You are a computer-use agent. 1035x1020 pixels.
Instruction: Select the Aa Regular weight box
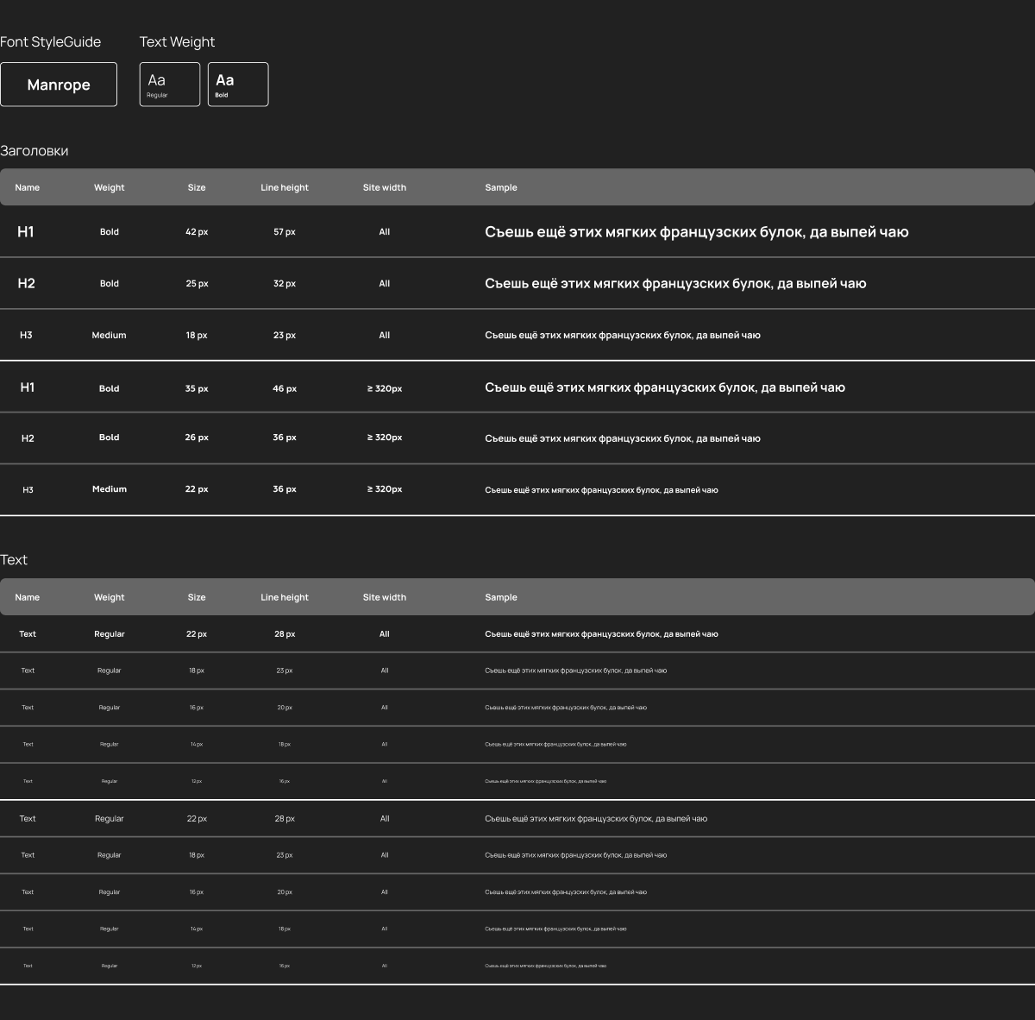coord(169,85)
